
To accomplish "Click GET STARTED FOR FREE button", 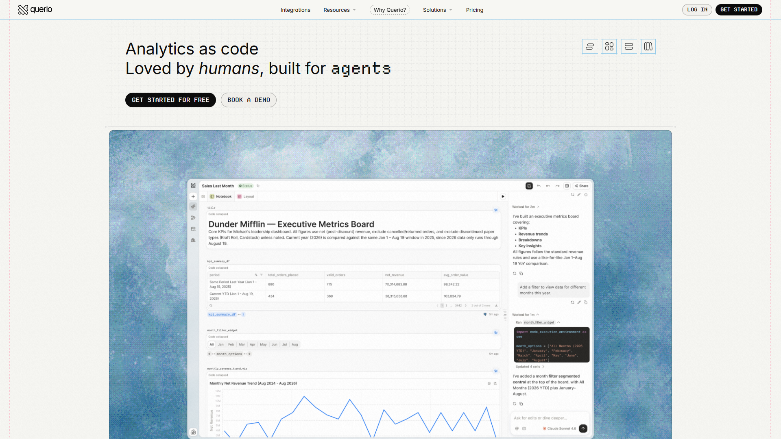I will tap(170, 100).
